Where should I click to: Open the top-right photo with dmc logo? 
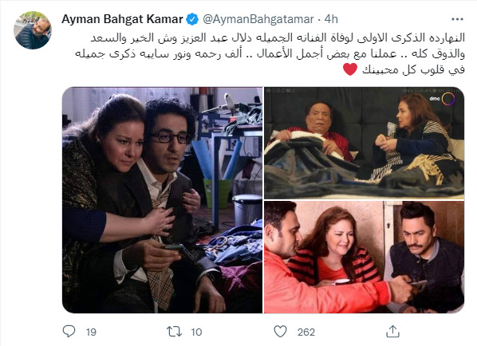pos(365,143)
